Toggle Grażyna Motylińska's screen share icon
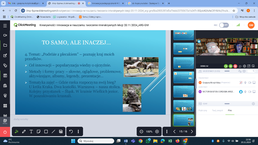The width and height of the screenshot is (258, 145). coord(254,83)
